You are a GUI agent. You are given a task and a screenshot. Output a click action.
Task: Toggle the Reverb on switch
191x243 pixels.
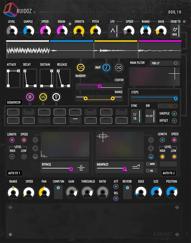click(127, 192)
